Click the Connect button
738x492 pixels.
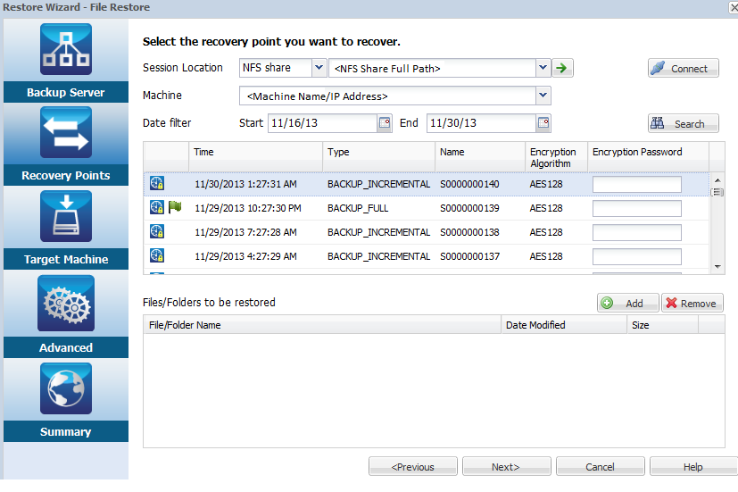pyautogui.click(x=683, y=69)
